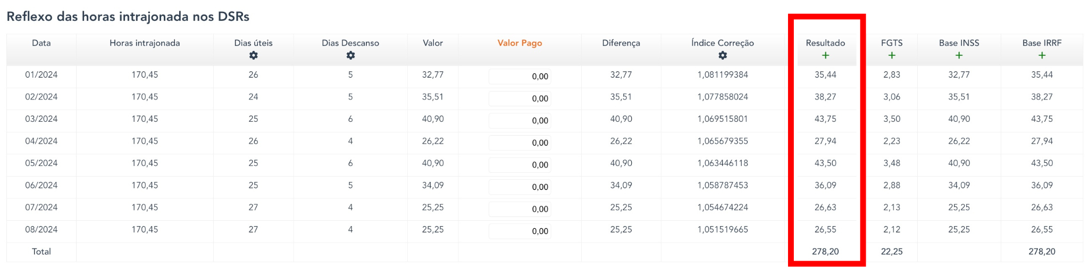The height and width of the screenshot is (267, 1089).
Task: Click the Valor Pago field for 08/2024
Action: 520,231
